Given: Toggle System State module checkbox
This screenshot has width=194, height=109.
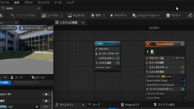Looking at the screenshot, I should tap(118, 67).
